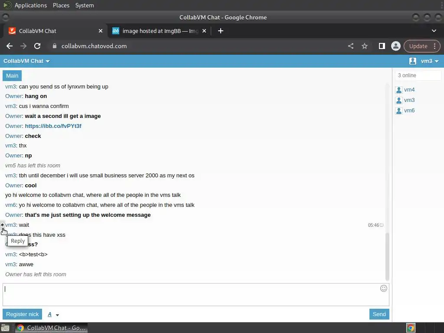
Task: Click the Reply tooltip button
Action: click(17, 241)
